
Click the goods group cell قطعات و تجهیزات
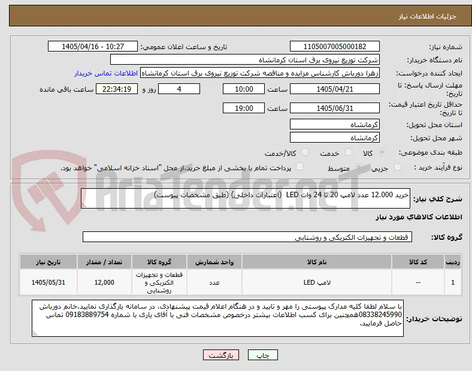(159, 282)
